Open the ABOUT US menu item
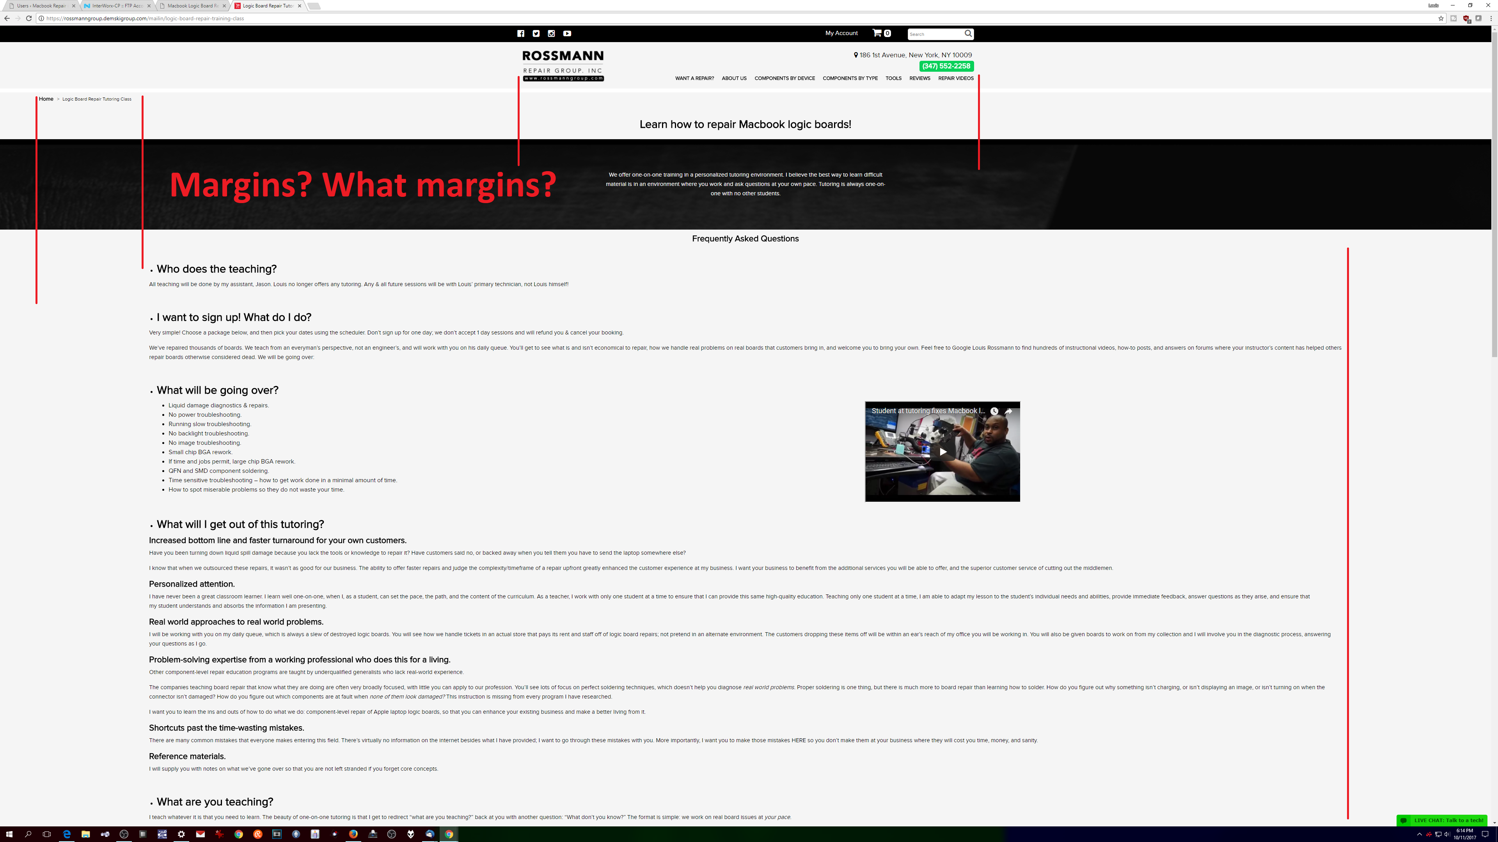 pos(734,78)
